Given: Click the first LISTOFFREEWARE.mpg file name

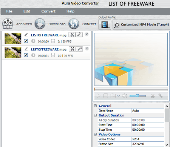Looking at the screenshot, I should 49,35.
